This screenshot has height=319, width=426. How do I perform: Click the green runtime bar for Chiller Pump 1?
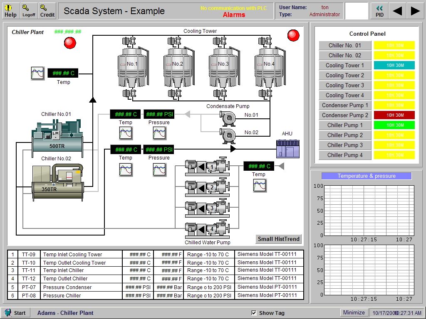(x=394, y=125)
